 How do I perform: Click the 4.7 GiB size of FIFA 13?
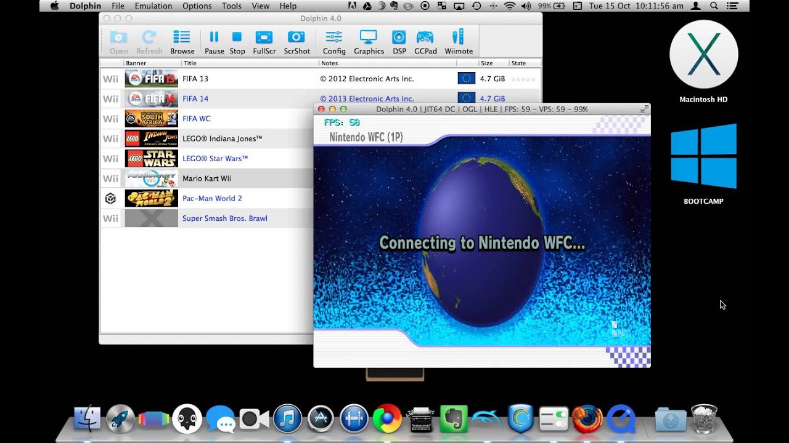pyautogui.click(x=493, y=79)
